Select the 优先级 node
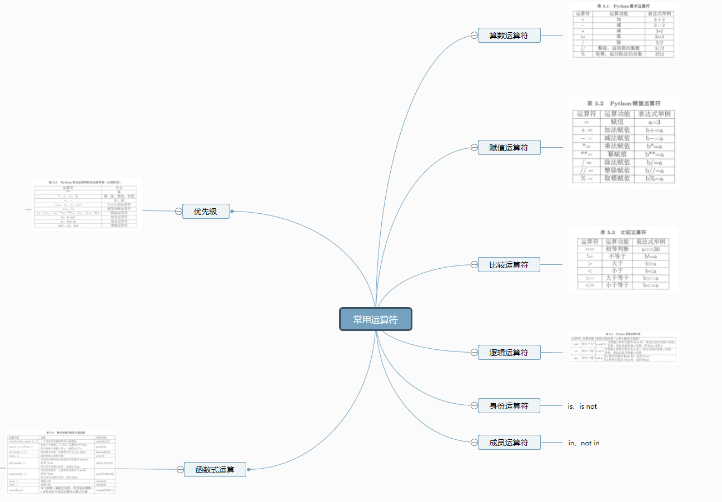The height and width of the screenshot is (502, 722). coord(206,211)
